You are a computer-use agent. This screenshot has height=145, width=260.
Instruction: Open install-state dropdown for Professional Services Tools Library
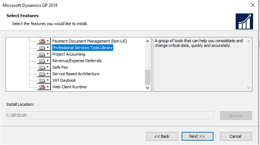[x=44, y=48]
